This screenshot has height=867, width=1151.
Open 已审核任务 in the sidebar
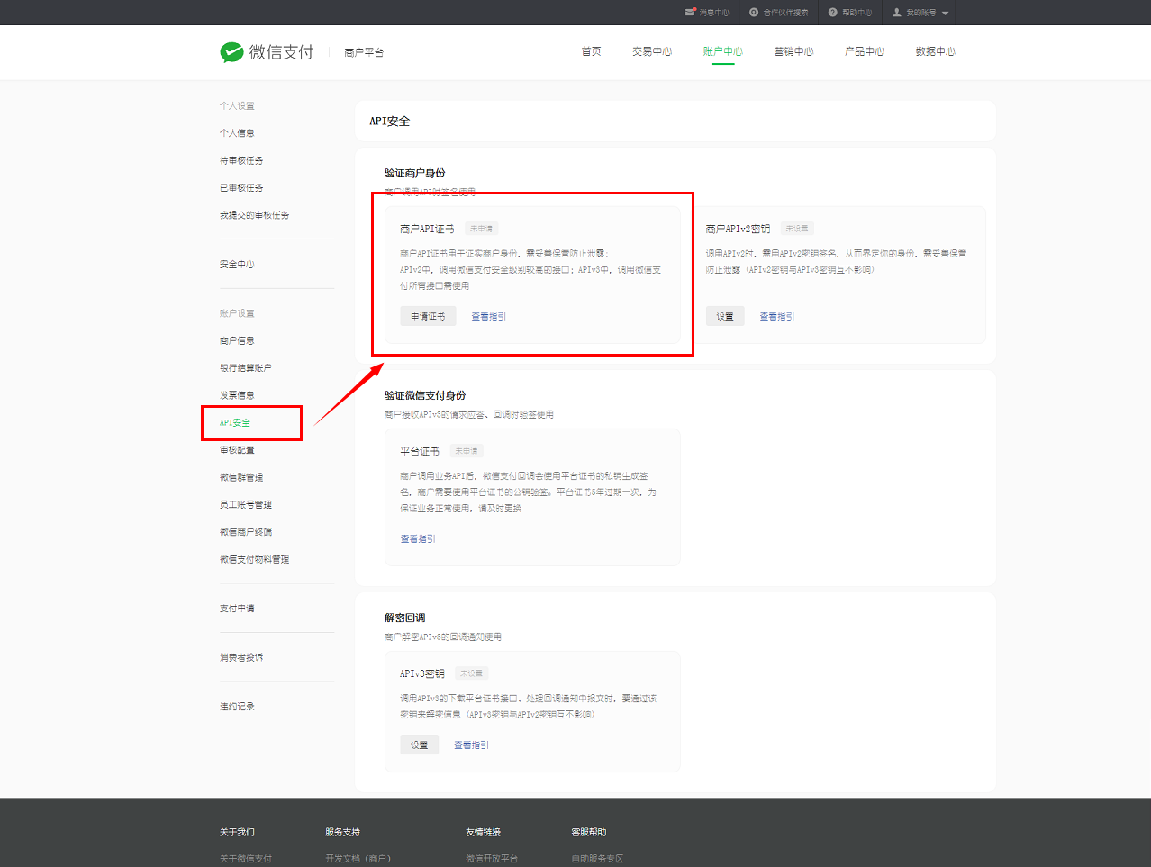coord(241,188)
